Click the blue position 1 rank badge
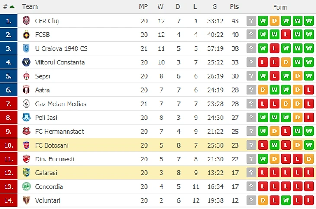 pos(9,21)
